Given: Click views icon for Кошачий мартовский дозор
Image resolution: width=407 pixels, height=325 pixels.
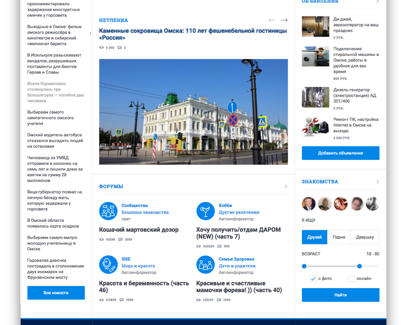Looking at the screenshot, I should (101, 240).
